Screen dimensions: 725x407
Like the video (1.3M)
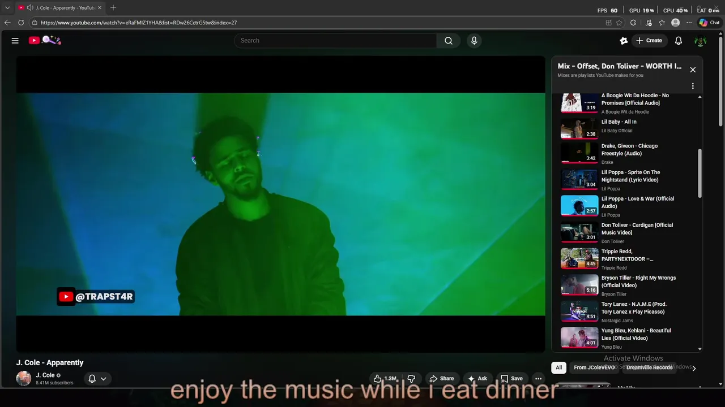click(x=385, y=379)
